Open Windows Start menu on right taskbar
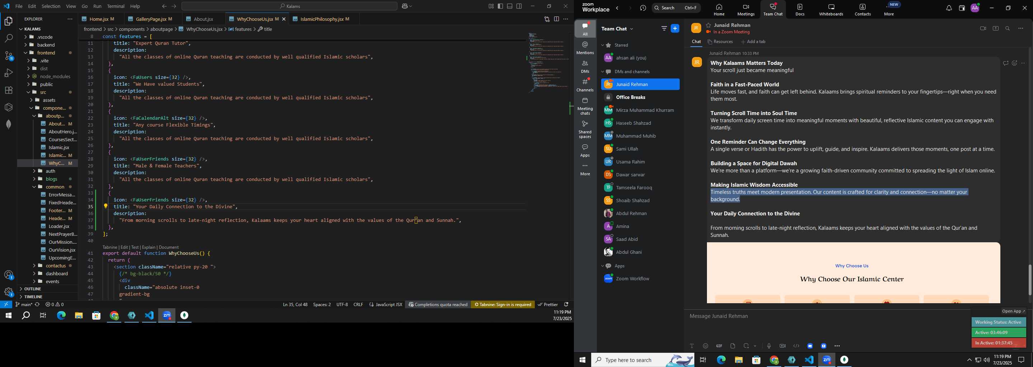The width and height of the screenshot is (1033, 367). point(582,360)
